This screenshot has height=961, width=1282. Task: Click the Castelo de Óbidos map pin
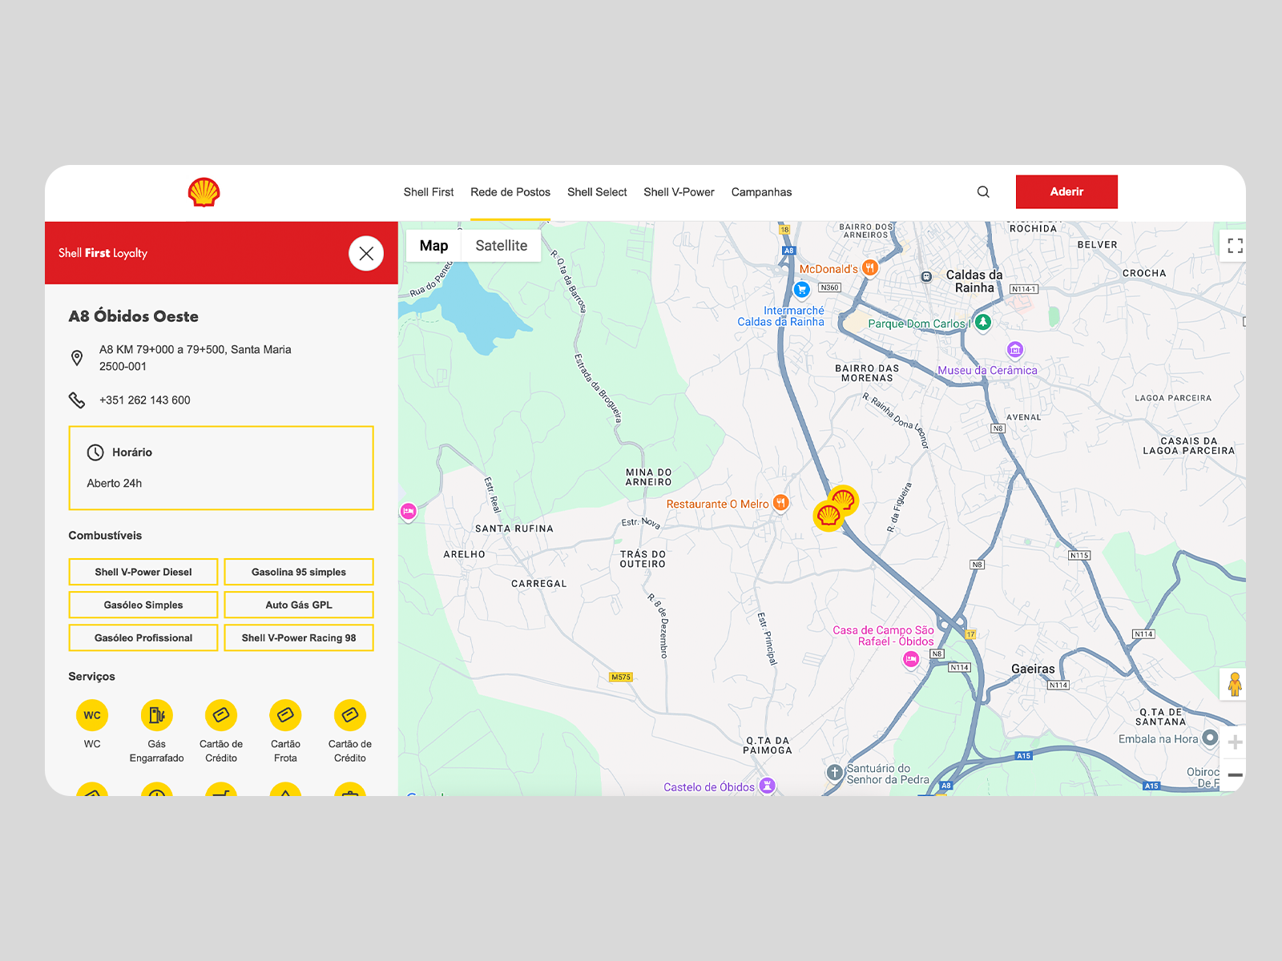pos(768,785)
